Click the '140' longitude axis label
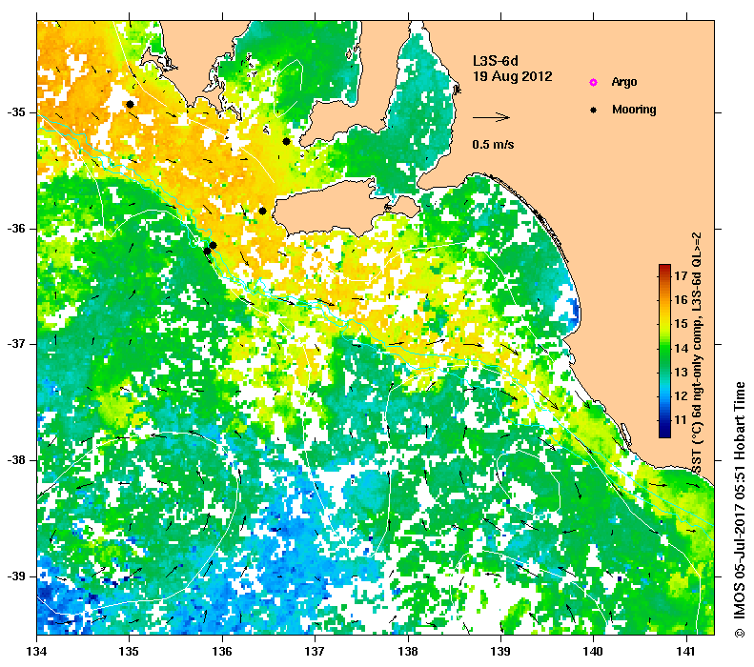 [x=594, y=652]
